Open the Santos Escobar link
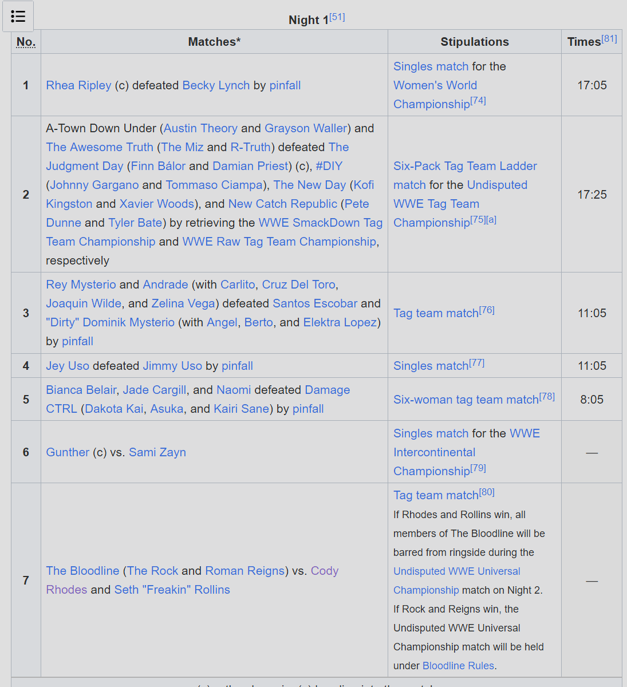 (x=315, y=303)
